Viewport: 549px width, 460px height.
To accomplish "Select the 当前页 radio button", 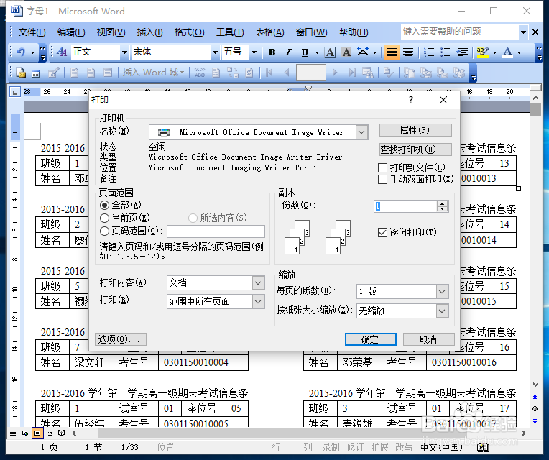I will (x=104, y=218).
